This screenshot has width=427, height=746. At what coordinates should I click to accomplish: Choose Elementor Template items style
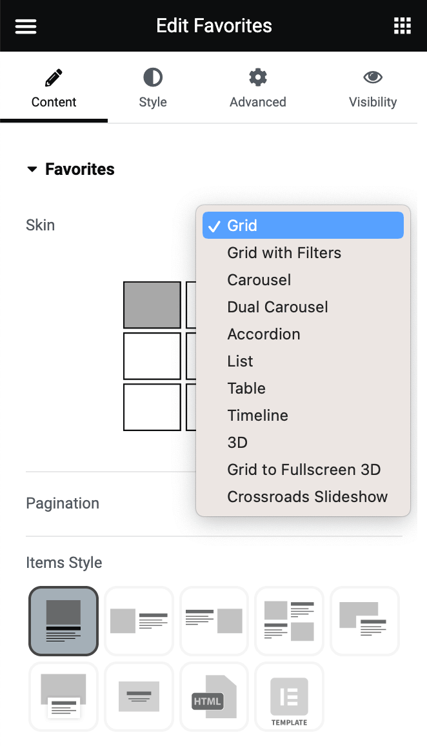[289, 697]
